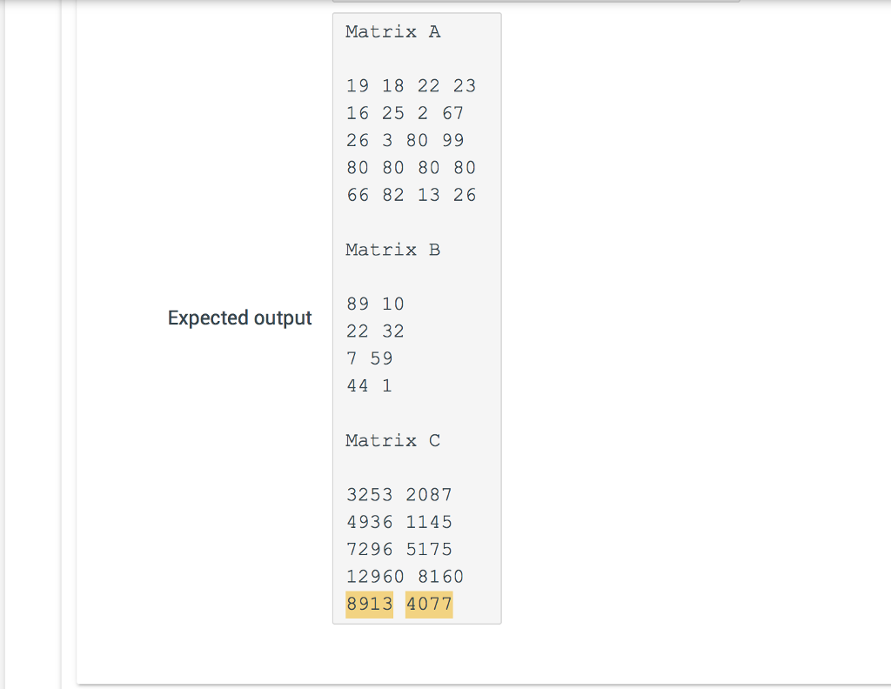Select the row 66 82 13 26
The height and width of the screenshot is (689, 891).
point(410,195)
